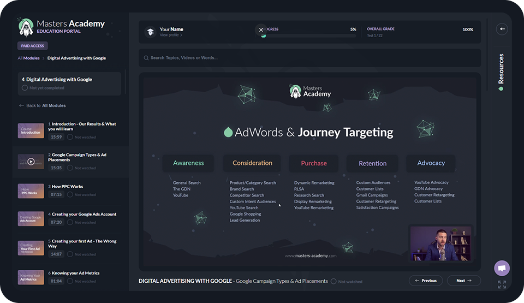Image resolution: width=524 pixels, height=303 pixels.
Task: Go to Previous lesson
Action: pyautogui.click(x=426, y=281)
